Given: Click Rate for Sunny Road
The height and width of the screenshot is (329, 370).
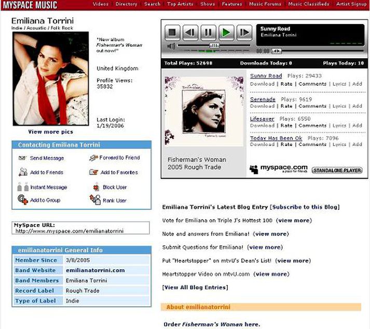Looking at the screenshot, I should [286, 84].
